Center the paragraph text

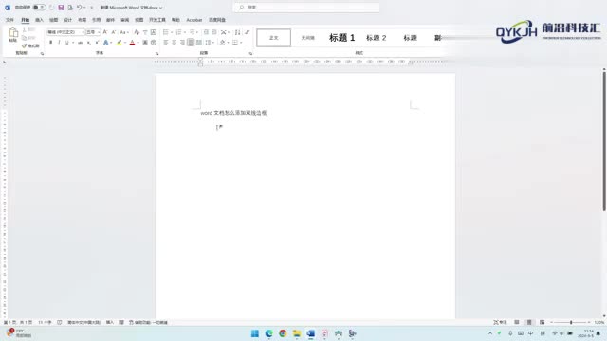[174, 42]
